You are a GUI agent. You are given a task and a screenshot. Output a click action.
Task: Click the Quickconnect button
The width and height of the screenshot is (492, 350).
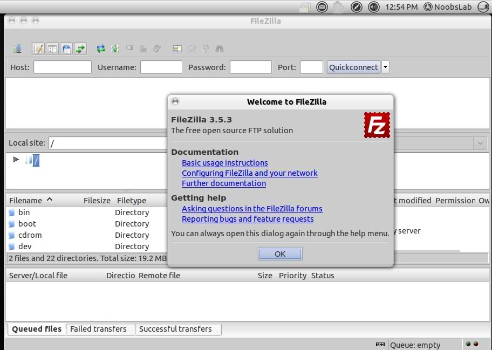(354, 67)
